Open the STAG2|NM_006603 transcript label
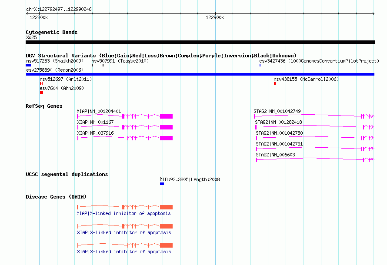The image size is (387, 265). pos(275,155)
